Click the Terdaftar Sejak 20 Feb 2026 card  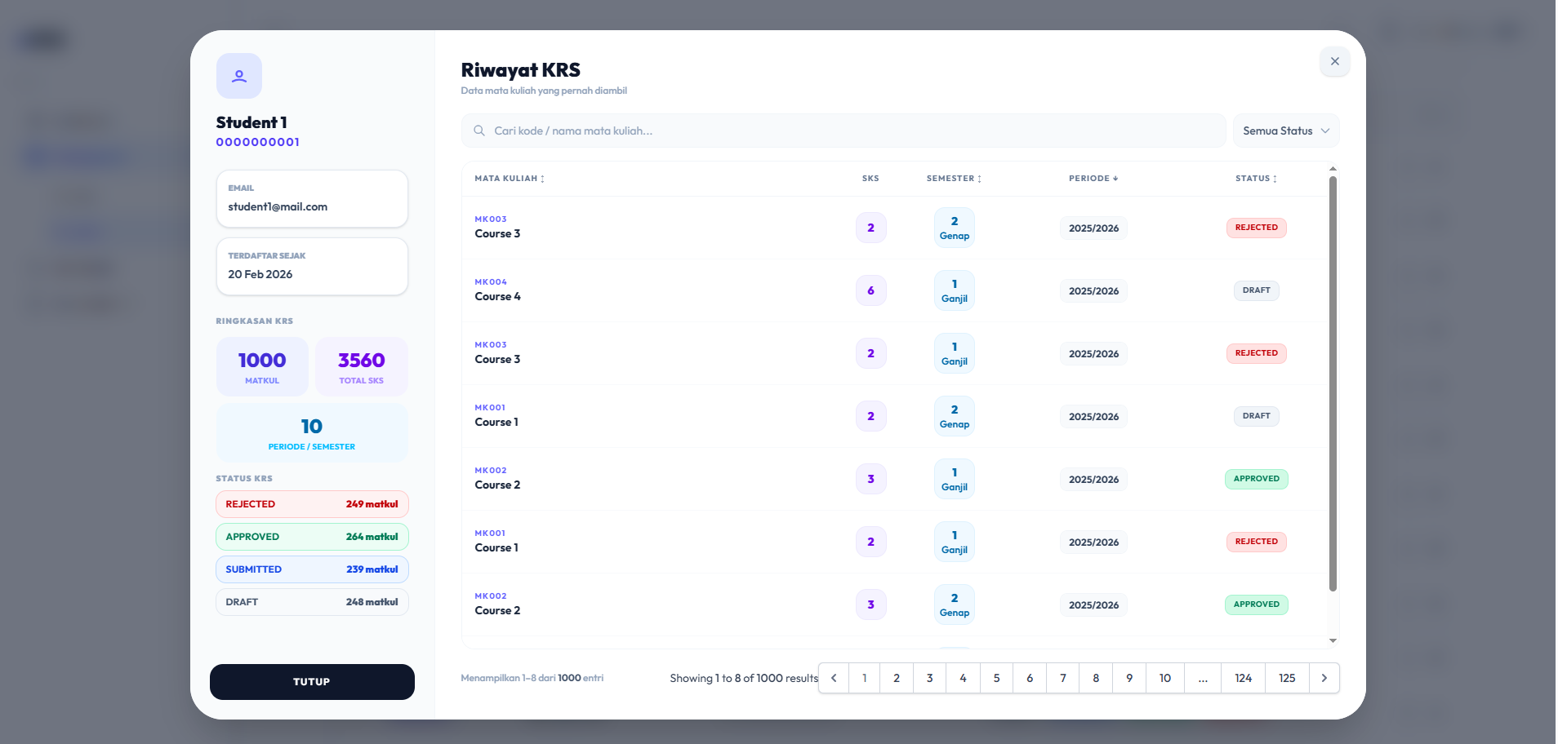click(312, 267)
